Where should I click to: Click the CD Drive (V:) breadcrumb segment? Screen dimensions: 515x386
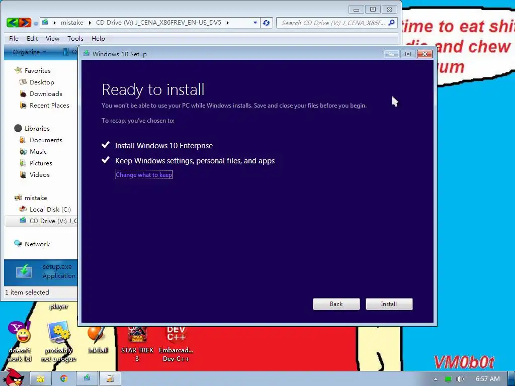[x=158, y=23]
